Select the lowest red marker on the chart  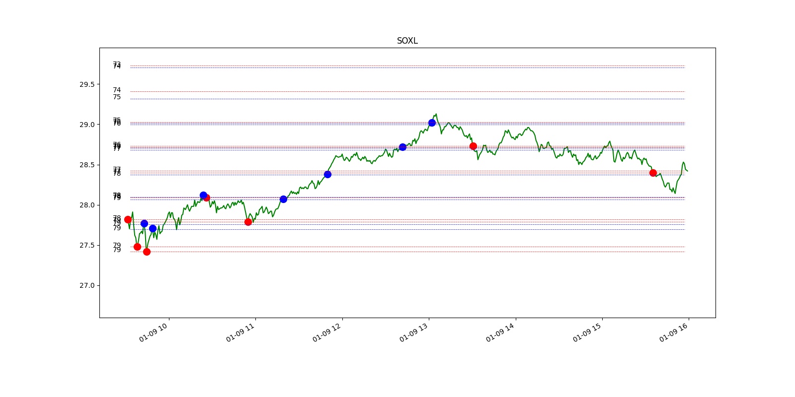tap(147, 252)
